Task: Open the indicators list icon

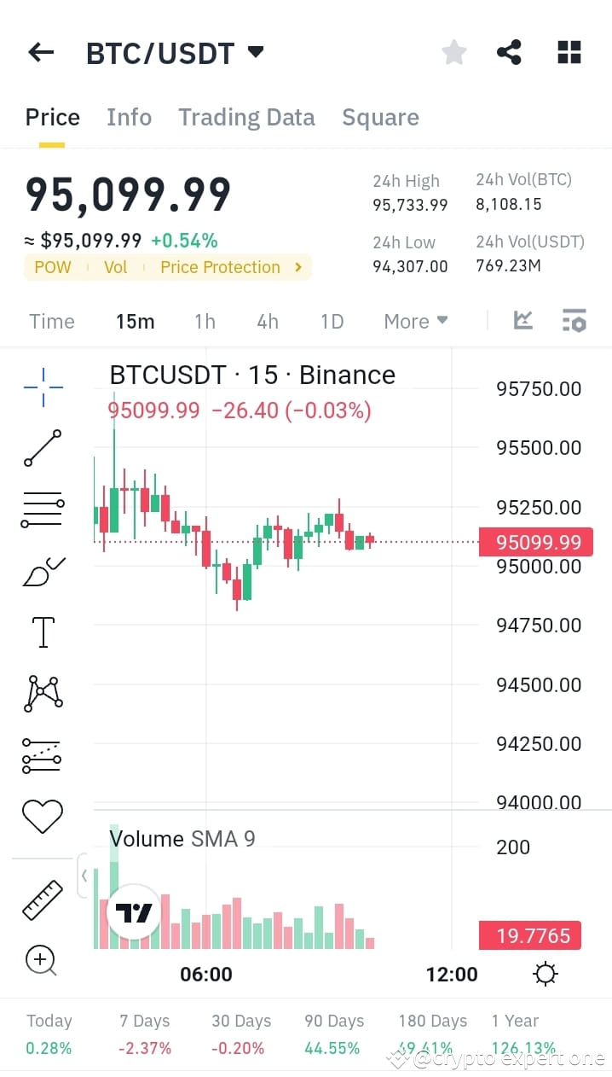Action: (x=574, y=320)
